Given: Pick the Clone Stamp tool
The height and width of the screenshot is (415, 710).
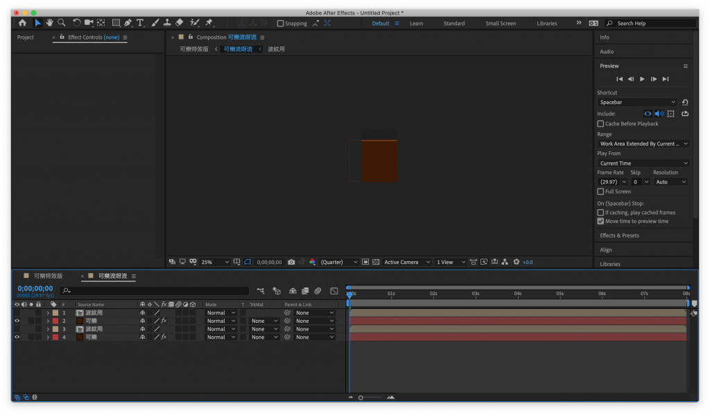Looking at the screenshot, I should (x=167, y=23).
